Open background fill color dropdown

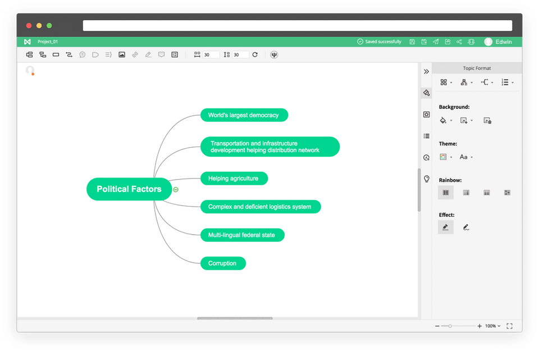coord(446,120)
